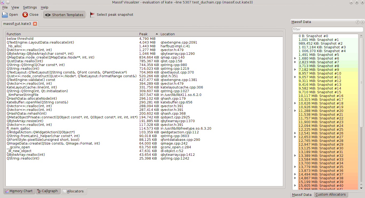Close the massif.out.kate3 tab with its red X
The width and height of the screenshot is (365, 198).
(35, 24)
